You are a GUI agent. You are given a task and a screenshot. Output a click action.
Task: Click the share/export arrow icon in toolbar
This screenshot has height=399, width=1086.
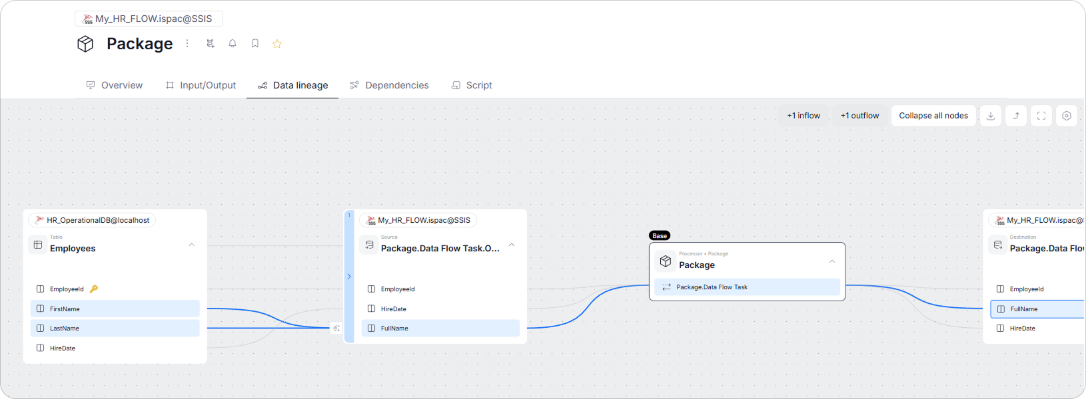(1016, 116)
